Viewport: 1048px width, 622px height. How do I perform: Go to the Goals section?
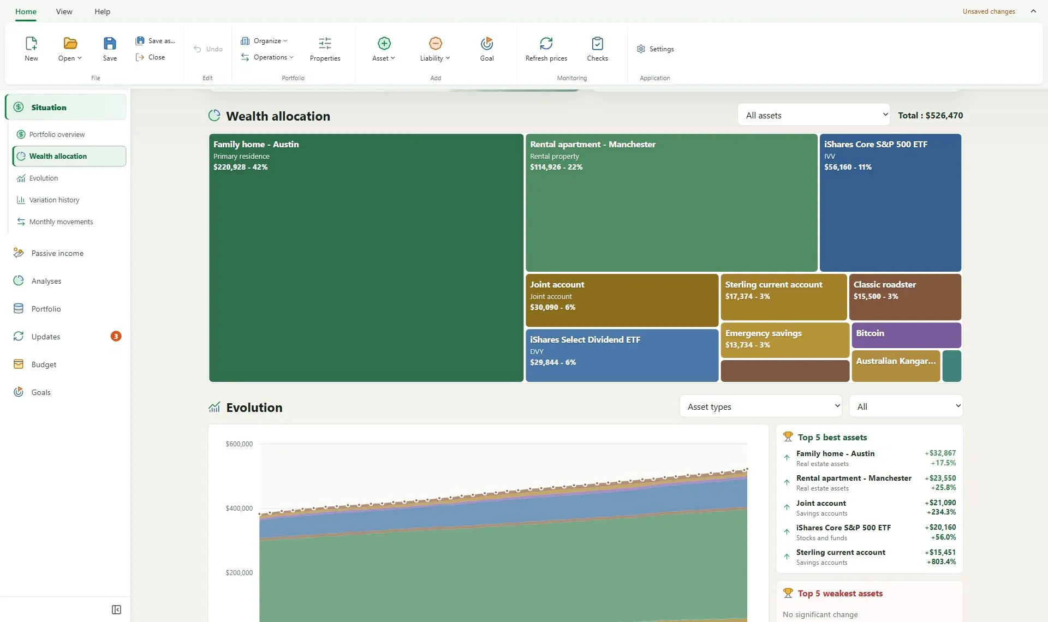tap(67, 392)
